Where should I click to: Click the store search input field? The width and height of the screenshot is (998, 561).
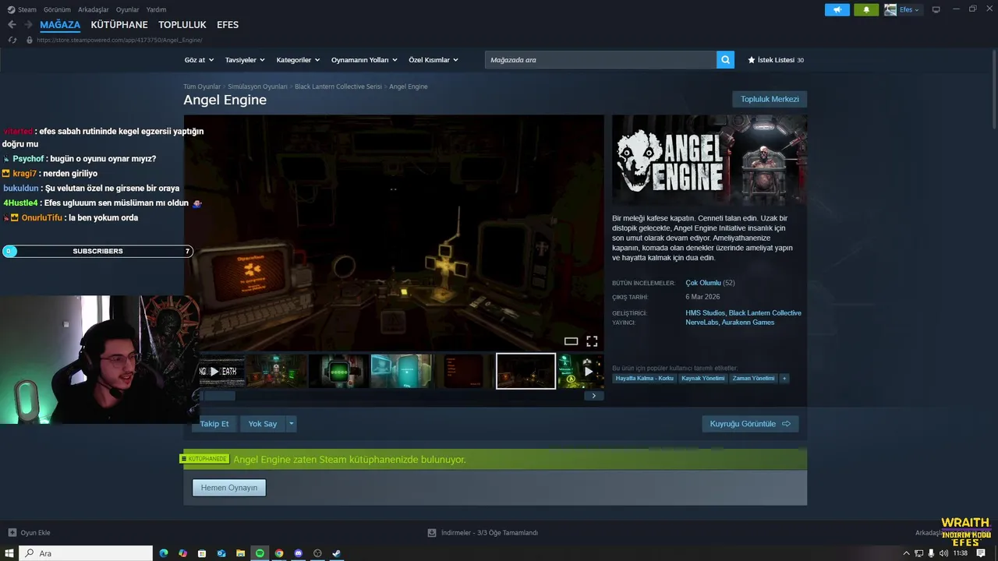(600, 60)
